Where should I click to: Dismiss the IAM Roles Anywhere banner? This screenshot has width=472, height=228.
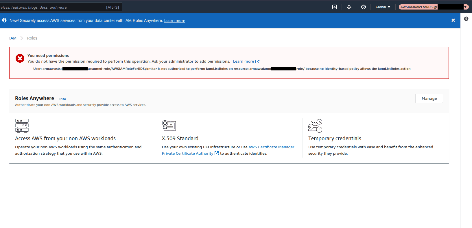pyautogui.click(x=453, y=20)
